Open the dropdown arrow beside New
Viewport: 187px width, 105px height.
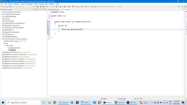4,7
